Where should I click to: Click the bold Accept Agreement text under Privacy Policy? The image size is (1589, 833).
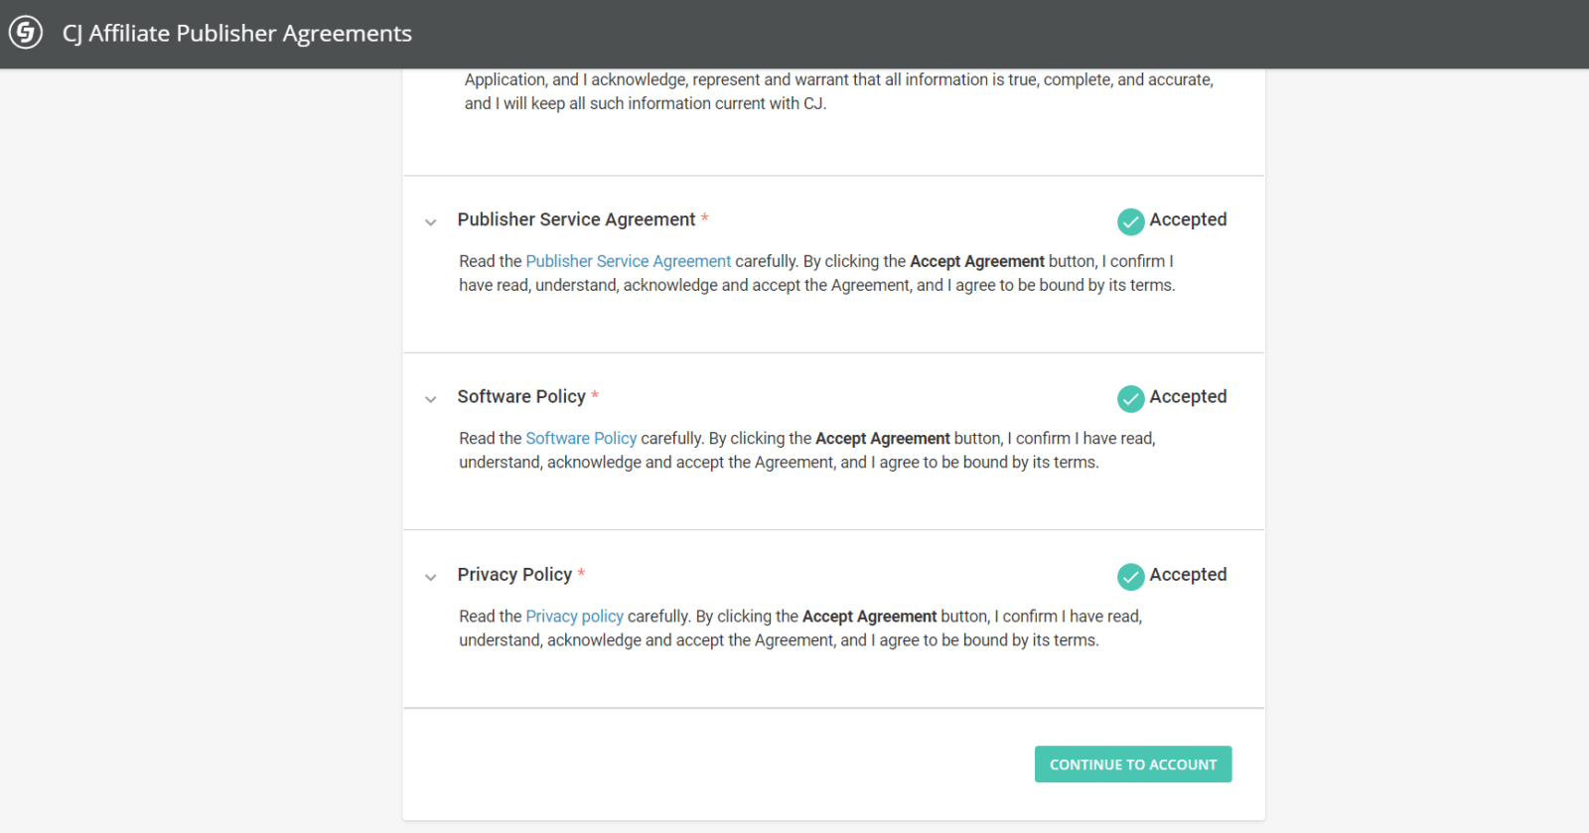pyautogui.click(x=869, y=617)
